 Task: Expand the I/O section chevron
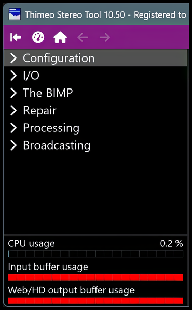click(13, 76)
